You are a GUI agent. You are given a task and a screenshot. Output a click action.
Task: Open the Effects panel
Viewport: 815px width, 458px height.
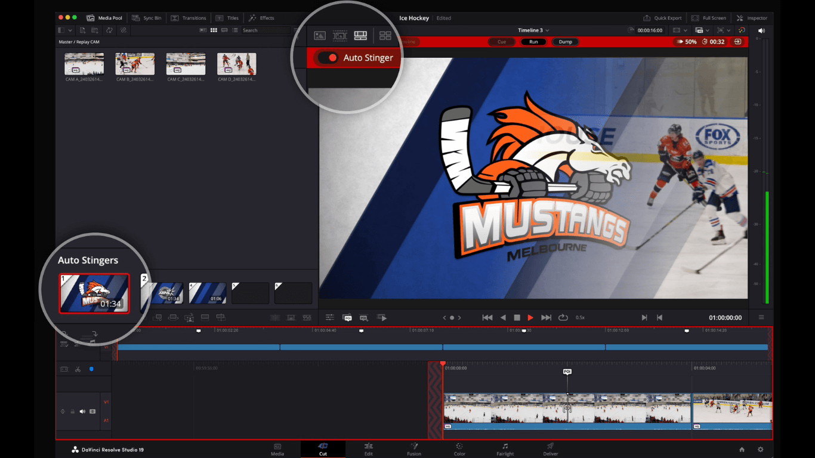click(x=261, y=18)
